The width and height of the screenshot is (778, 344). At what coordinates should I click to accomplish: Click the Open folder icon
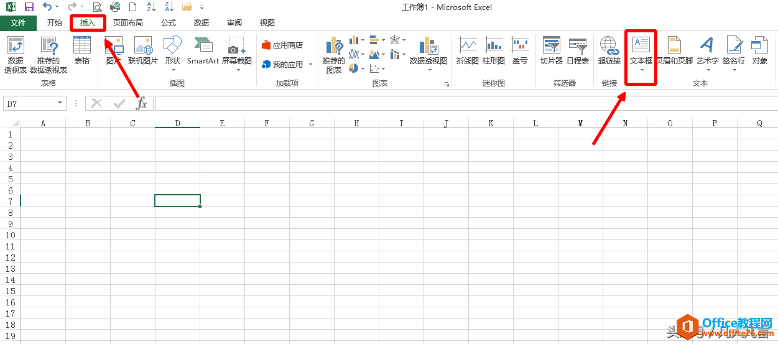point(187,7)
